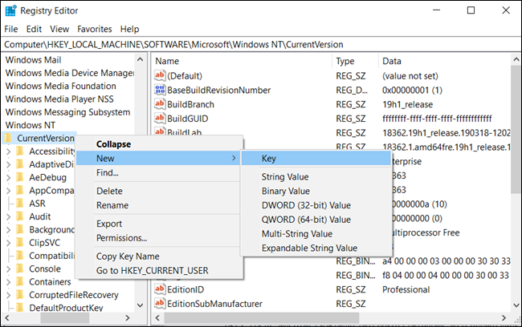Image resolution: width=522 pixels, height=327 pixels.
Task: Click the Console folder icon
Action: [20, 268]
